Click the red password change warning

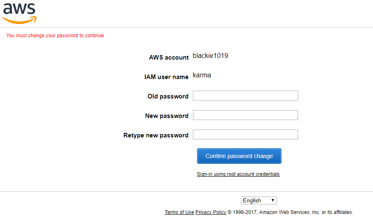tap(55, 36)
